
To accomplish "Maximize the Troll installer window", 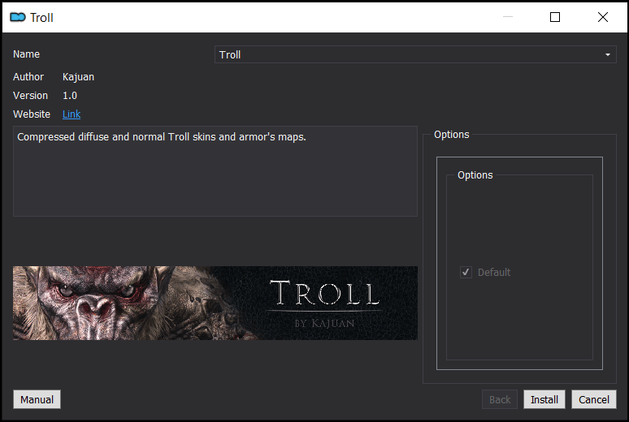I will [555, 17].
